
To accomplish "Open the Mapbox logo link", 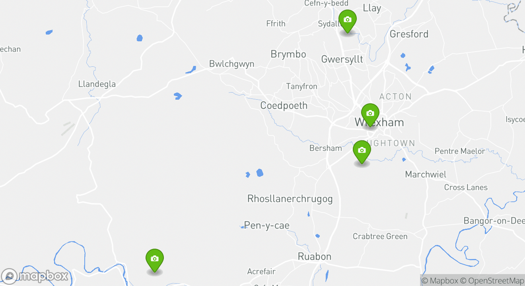I will pos(35,276).
